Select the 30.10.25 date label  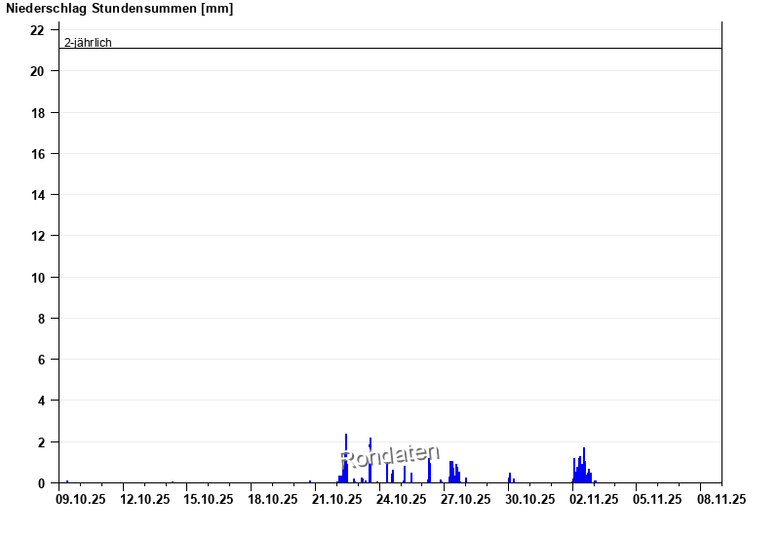(x=529, y=499)
